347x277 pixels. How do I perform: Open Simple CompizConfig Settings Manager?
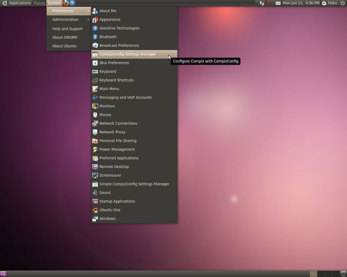[x=134, y=184]
